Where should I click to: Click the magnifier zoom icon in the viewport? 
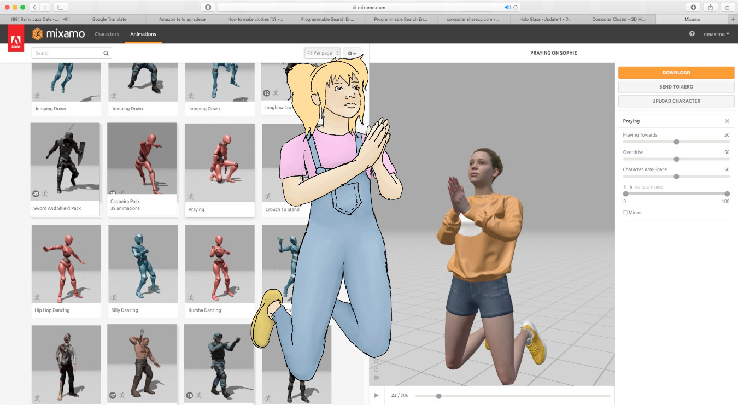(376, 361)
